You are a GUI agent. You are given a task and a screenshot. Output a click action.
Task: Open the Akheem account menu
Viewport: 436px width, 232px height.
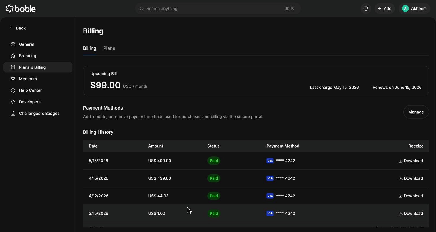tap(414, 9)
